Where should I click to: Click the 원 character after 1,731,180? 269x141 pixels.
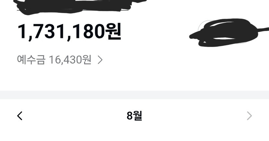coord(113,31)
